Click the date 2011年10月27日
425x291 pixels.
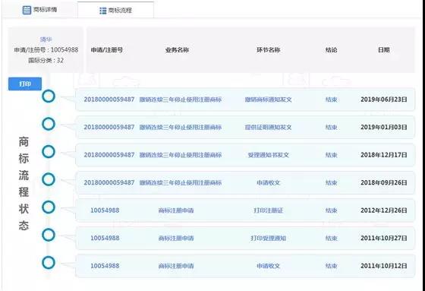coord(384,238)
